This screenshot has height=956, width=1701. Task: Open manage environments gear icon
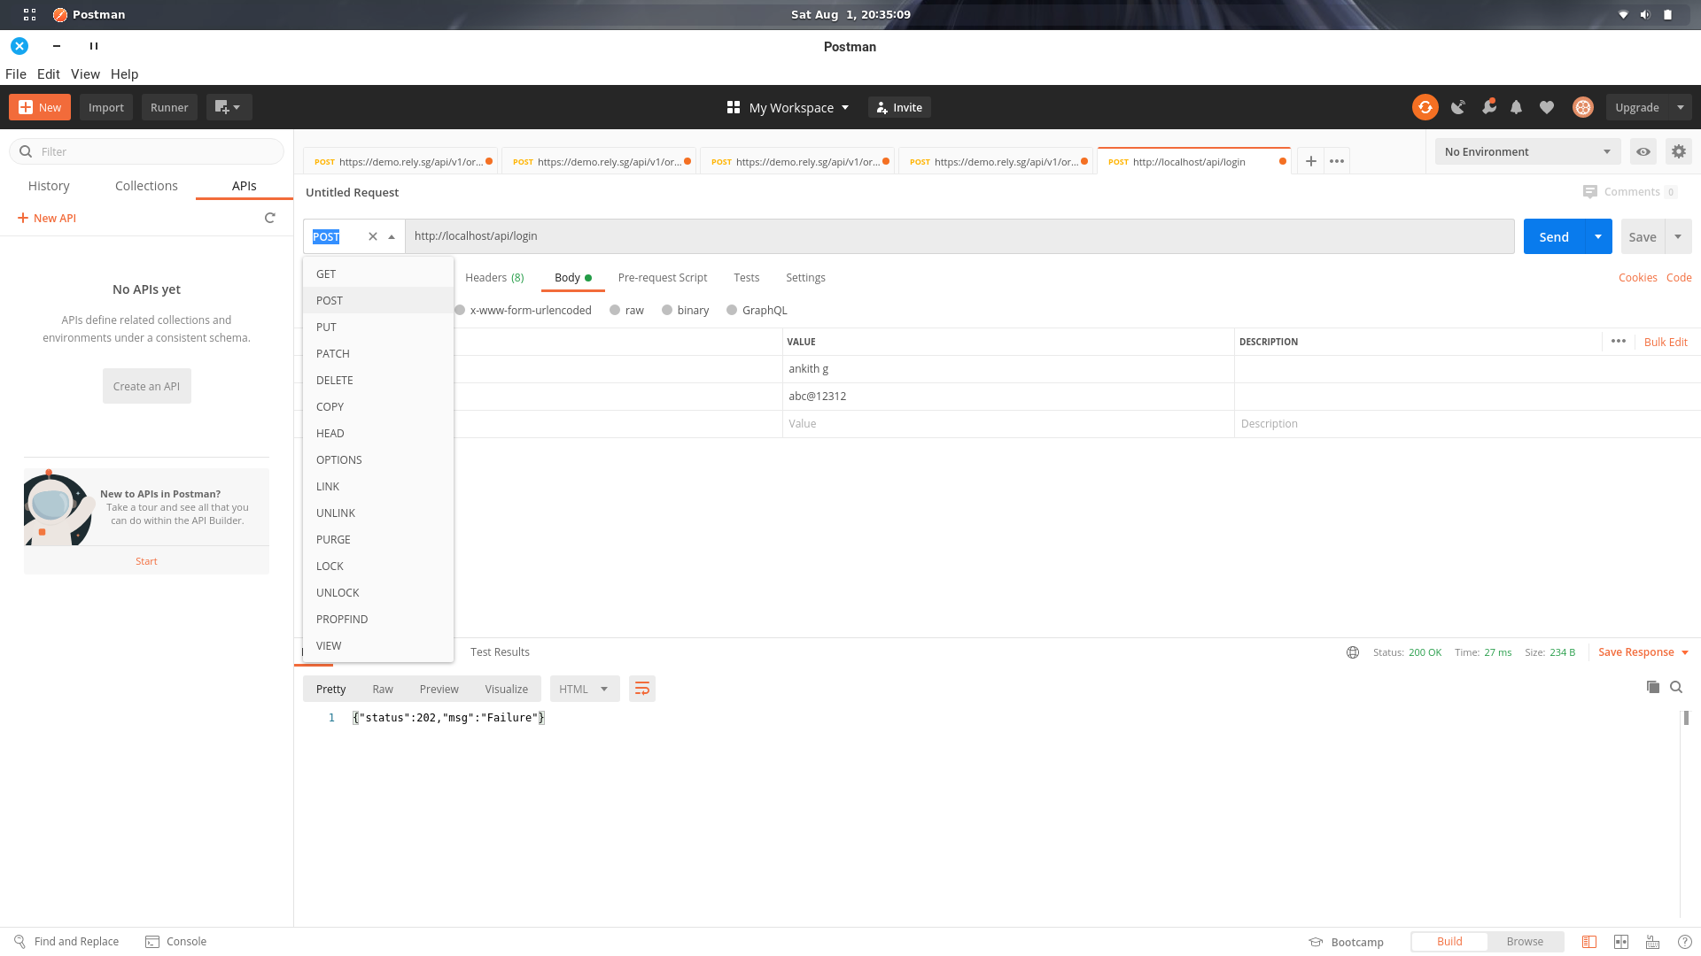pyautogui.click(x=1679, y=151)
